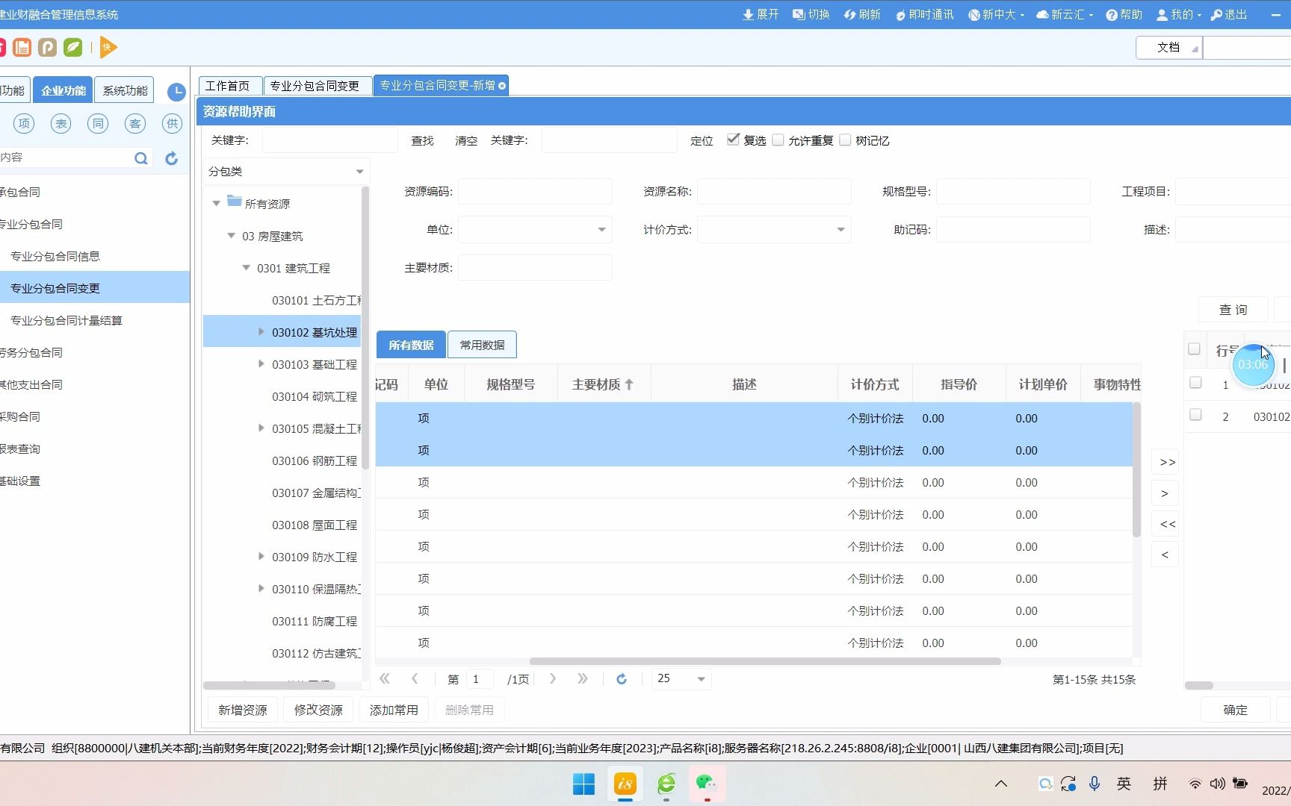
Task: Open the green browser taskbar icon
Action: click(x=666, y=784)
